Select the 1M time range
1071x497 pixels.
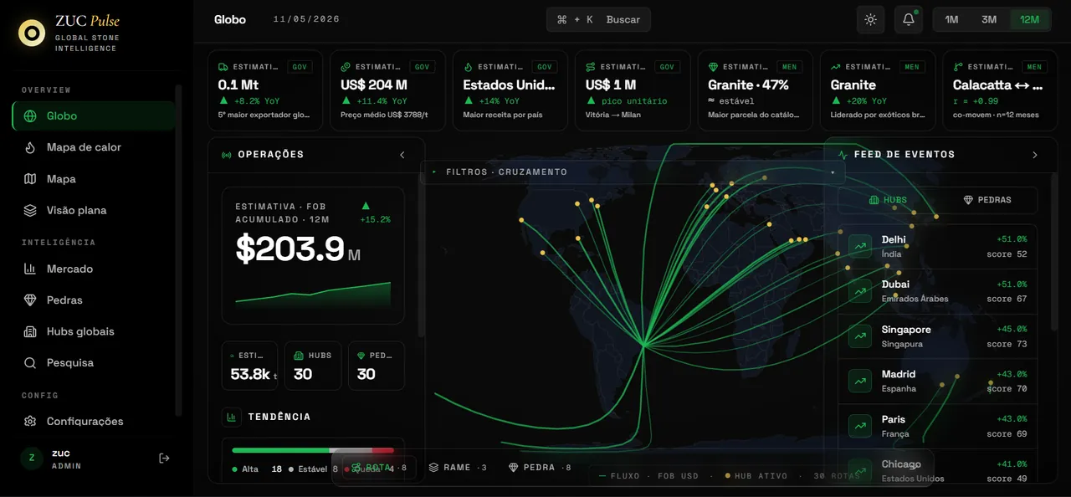(951, 19)
